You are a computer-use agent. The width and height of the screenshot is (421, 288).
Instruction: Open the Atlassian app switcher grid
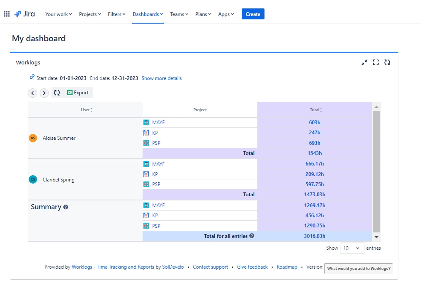point(6,13)
